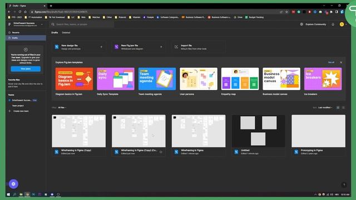
Task: Open the Business model canvas template
Action: coord(281,79)
